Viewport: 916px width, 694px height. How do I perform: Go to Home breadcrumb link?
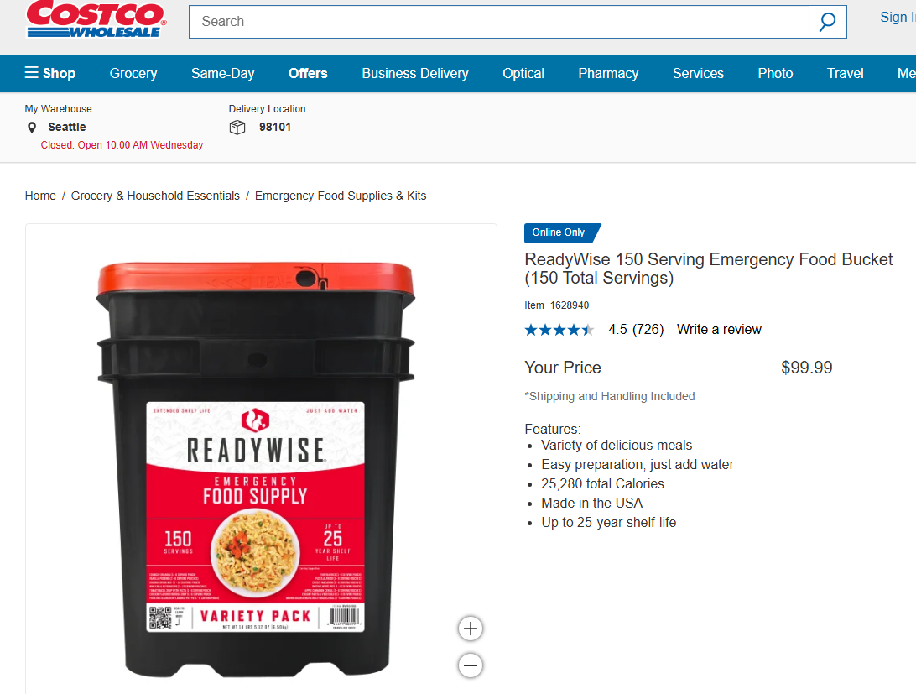point(40,196)
